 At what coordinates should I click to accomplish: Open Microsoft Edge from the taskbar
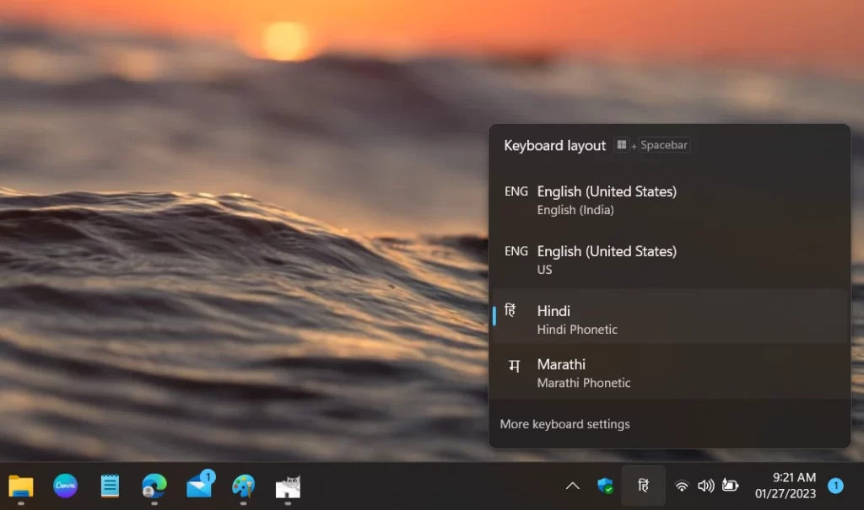154,486
